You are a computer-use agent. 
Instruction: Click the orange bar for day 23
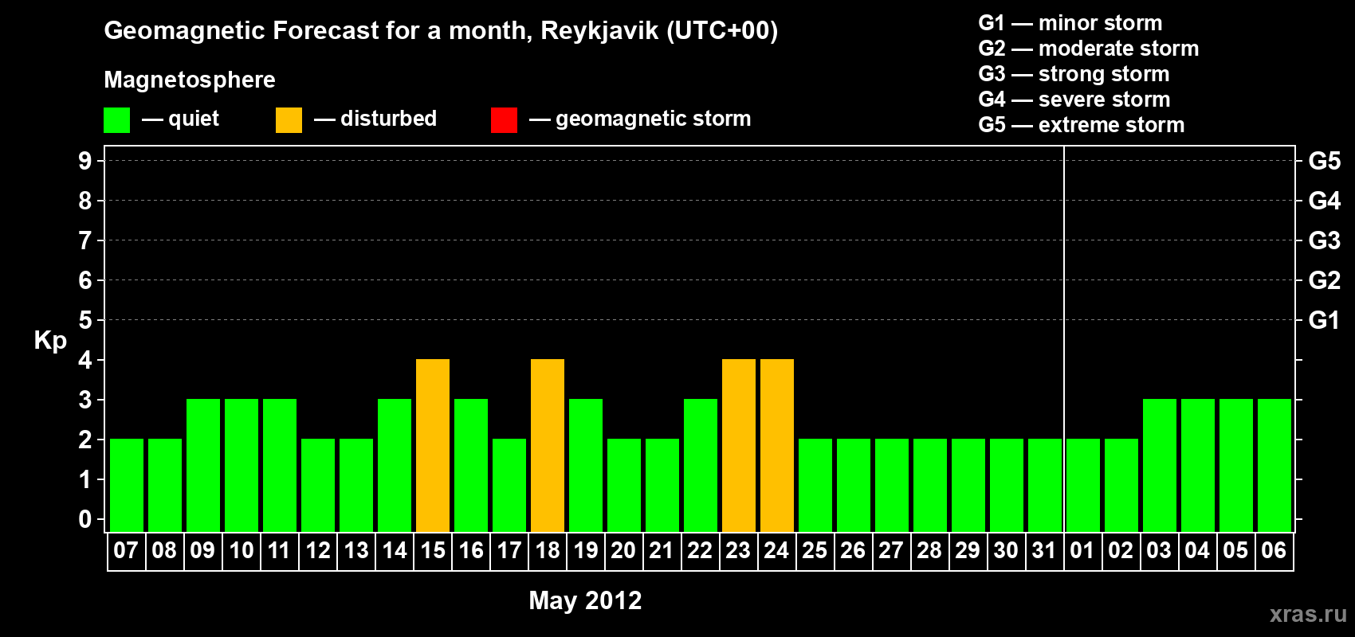coord(739,445)
